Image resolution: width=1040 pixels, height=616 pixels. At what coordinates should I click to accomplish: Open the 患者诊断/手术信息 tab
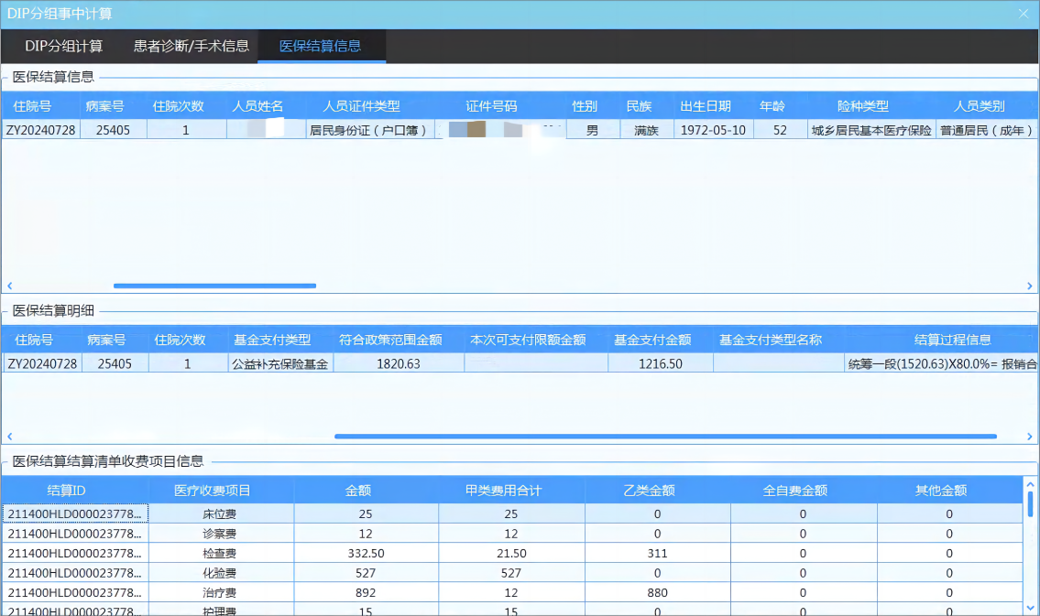pyautogui.click(x=191, y=46)
